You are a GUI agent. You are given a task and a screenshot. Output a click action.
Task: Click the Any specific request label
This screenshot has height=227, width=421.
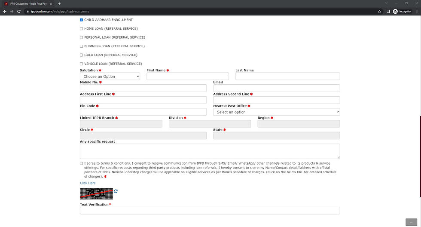pos(97,141)
